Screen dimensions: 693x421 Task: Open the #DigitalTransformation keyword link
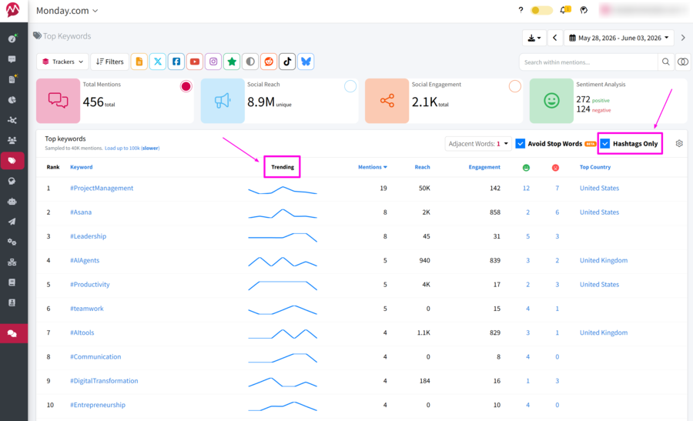pos(104,381)
